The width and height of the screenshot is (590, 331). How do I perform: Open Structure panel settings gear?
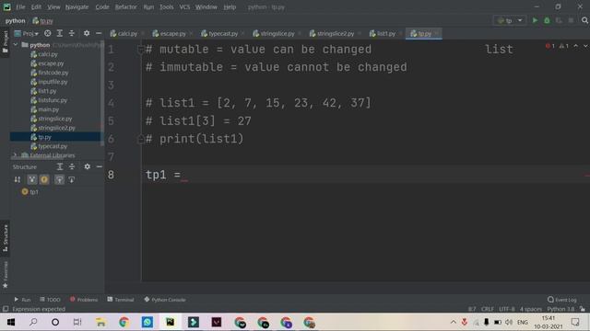87,166
